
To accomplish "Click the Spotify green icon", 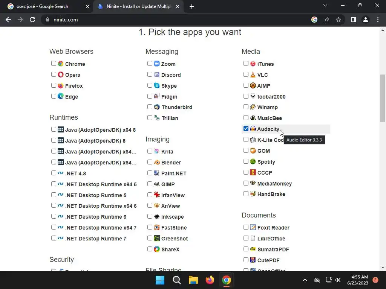I will (253, 161).
